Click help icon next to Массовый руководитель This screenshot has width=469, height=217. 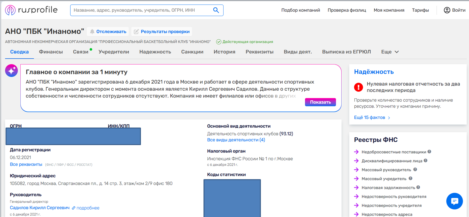[415, 169]
